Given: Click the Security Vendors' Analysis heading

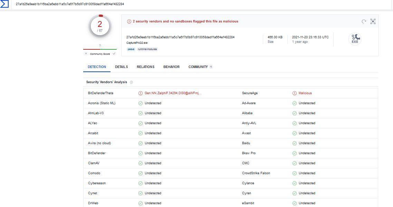Looking at the screenshot, I should click(x=106, y=82).
